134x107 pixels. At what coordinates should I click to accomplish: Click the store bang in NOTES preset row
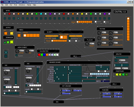(x=96, y=22)
